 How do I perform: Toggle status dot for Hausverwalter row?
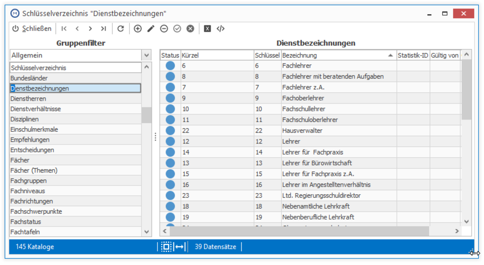(170, 131)
